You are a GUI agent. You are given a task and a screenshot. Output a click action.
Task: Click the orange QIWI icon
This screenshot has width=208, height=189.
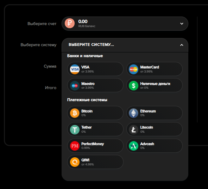(75, 162)
